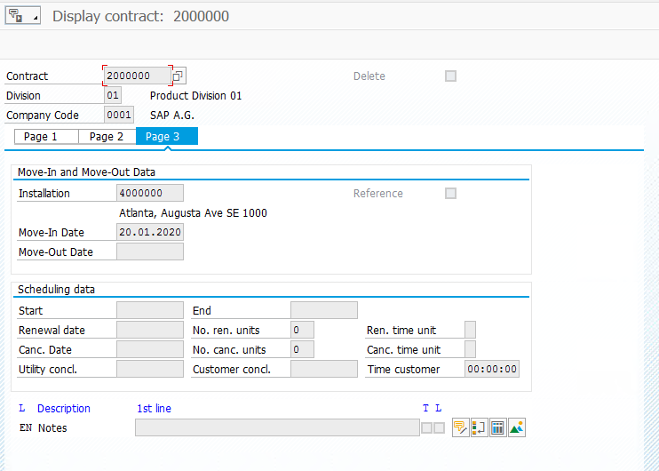Click the Time customer field
The height and width of the screenshot is (471, 659).
click(x=492, y=369)
